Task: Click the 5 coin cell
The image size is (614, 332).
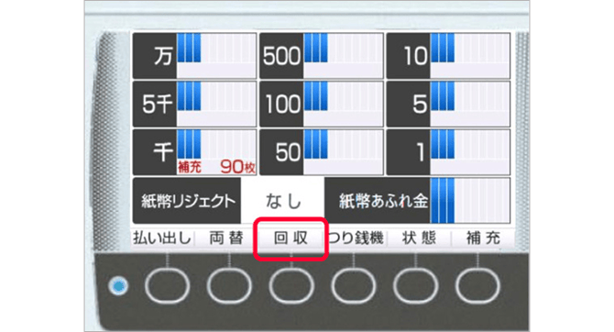Action: tap(448, 104)
